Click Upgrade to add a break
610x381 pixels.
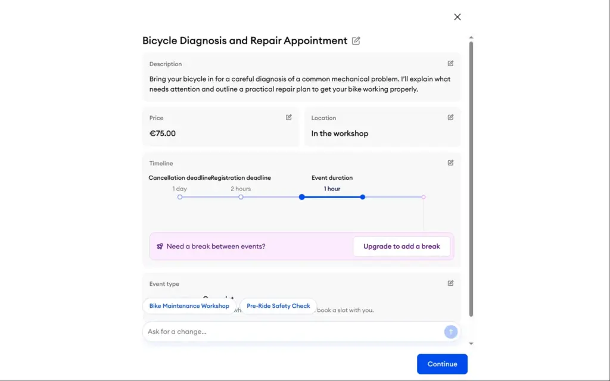tap(402, 246)
